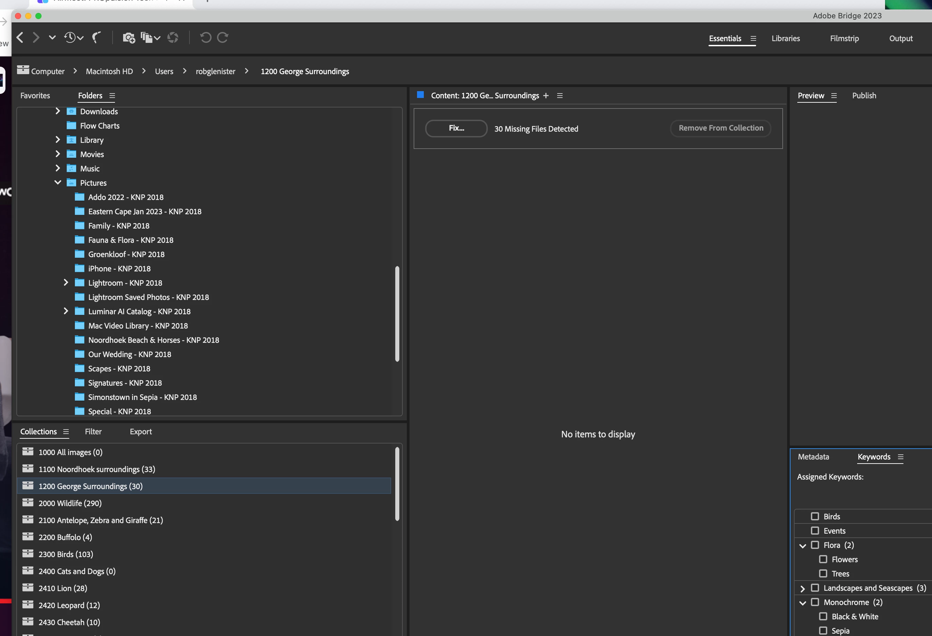The width and height of the screenshot is (932, 636).
Task: Select the 2300 Birds (103) collection
Action: pos(66,554)
